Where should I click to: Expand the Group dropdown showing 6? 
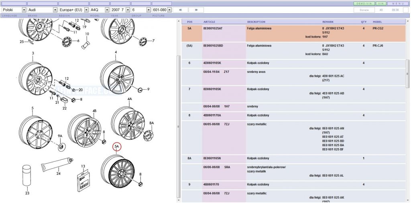(x=141, y=10)
